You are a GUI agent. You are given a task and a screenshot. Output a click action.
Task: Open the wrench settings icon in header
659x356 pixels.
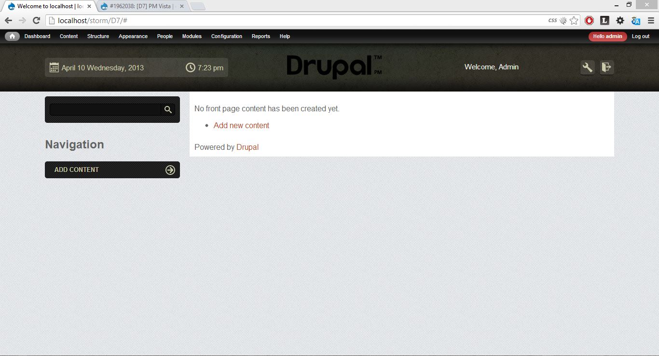587,67
